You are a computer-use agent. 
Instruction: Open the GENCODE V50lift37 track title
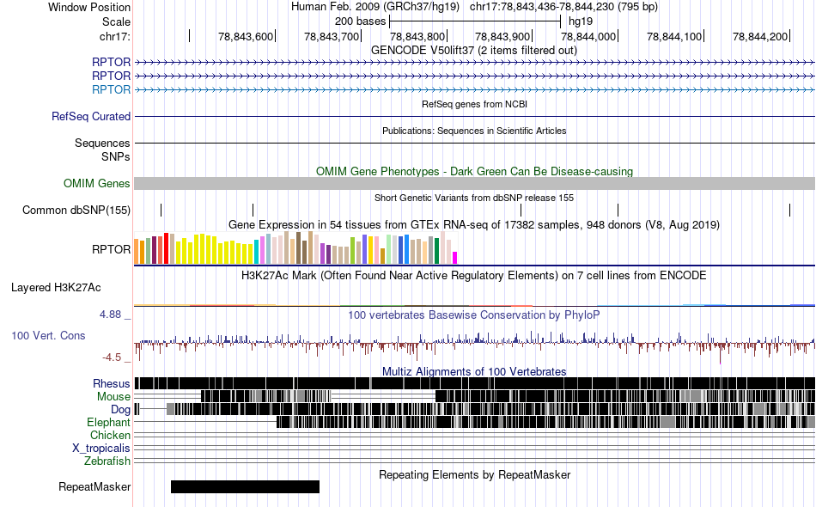(473, 51)
